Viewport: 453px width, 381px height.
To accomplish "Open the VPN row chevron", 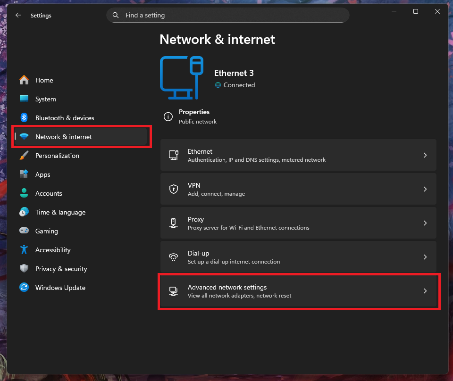I will coord(425,189).
